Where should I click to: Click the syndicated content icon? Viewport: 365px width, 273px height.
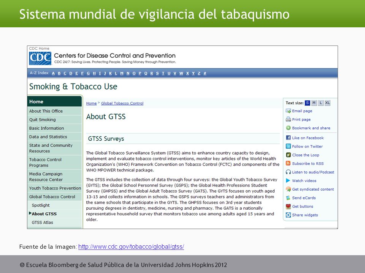[x=288, y=189]
